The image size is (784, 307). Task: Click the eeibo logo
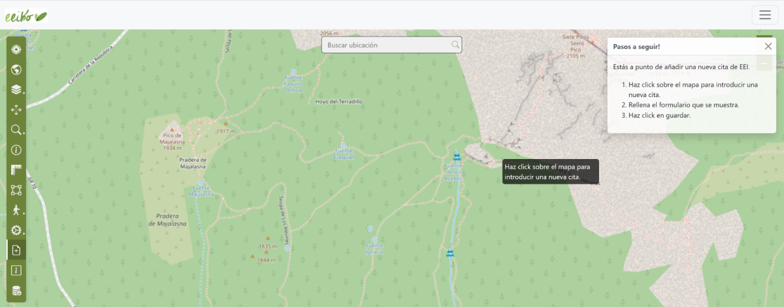click(26, 15)
